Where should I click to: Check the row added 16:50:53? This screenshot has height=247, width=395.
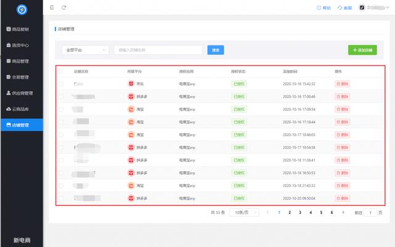pyautogui.click(x=61, y=173)
